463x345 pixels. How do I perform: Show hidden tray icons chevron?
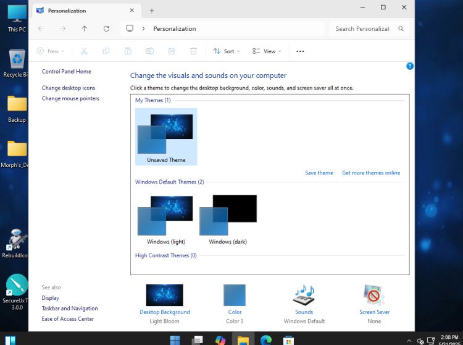409,341
